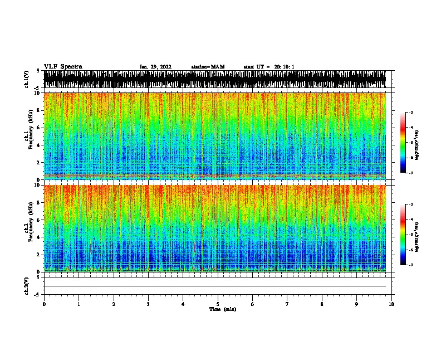The image size is (441, 341).
Task: Click time axis tick label "6"
Action: click(253, 304)
